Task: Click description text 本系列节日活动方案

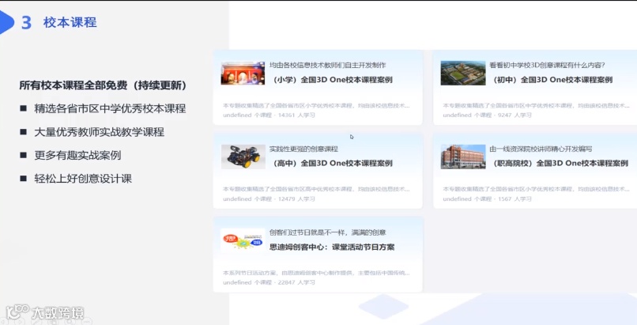Action: point(316,273)
